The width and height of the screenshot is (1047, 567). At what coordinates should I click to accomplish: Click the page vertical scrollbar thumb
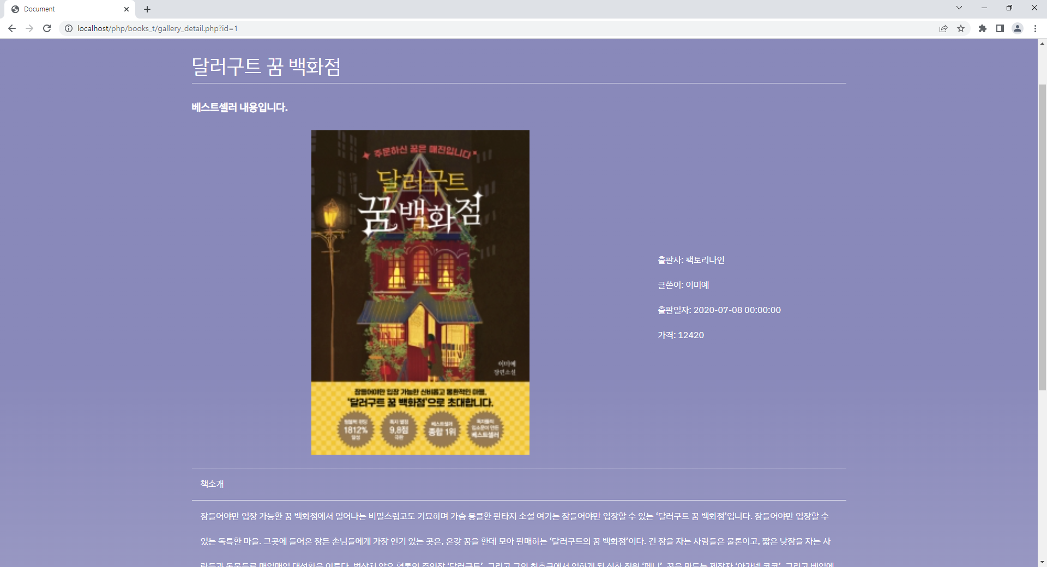[1042, 237]
